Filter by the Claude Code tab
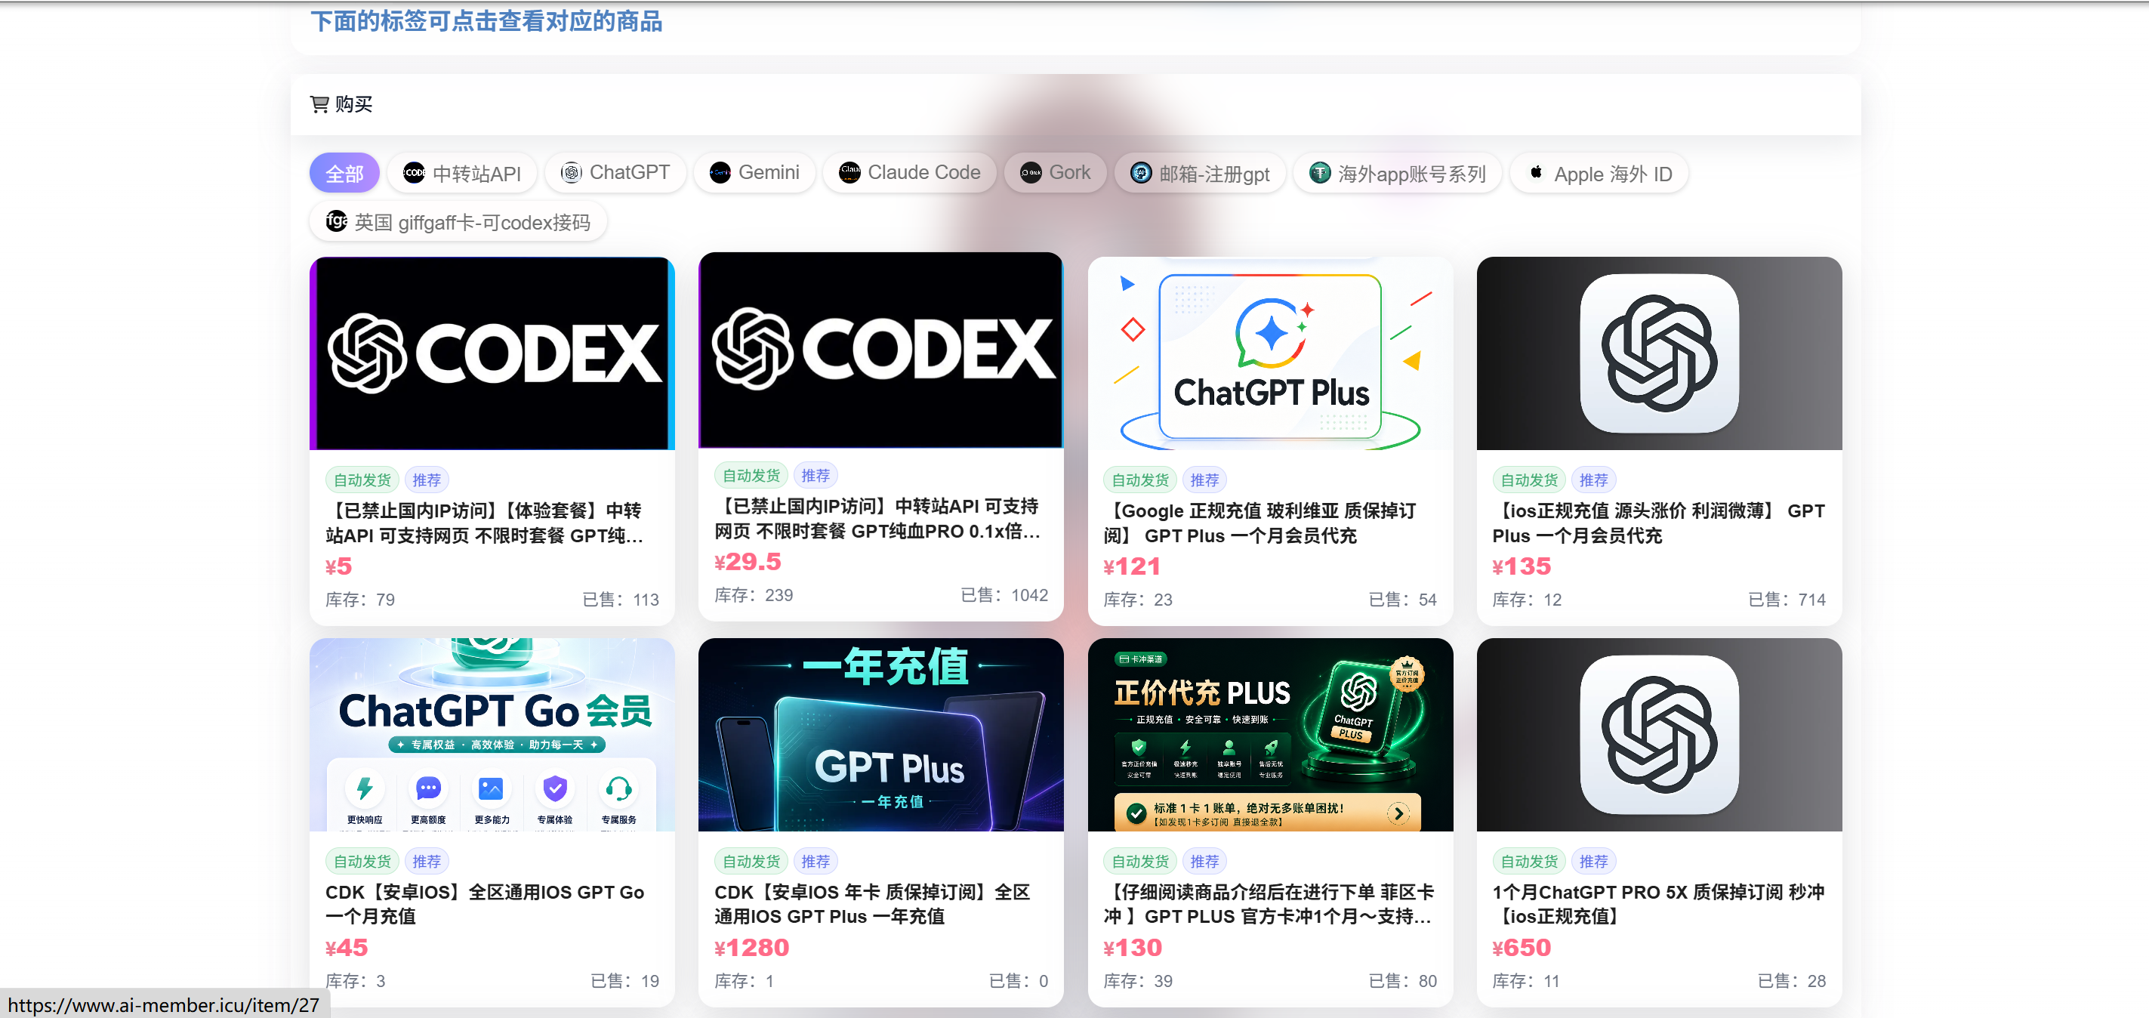Screen dimensions: 2149x1018 pos(909,173)
